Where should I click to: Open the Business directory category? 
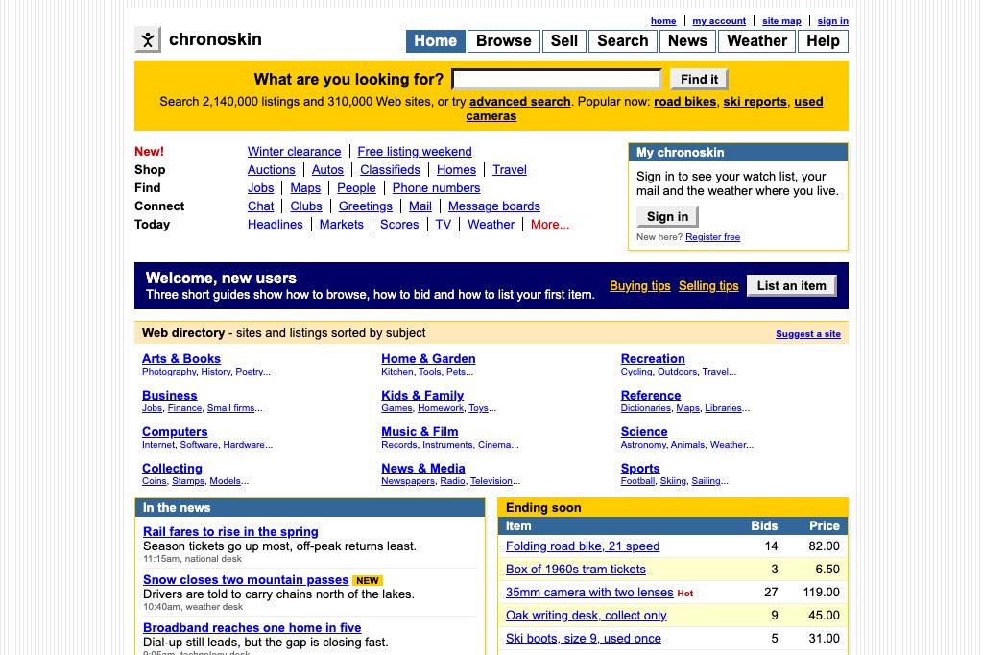point(169,396)
